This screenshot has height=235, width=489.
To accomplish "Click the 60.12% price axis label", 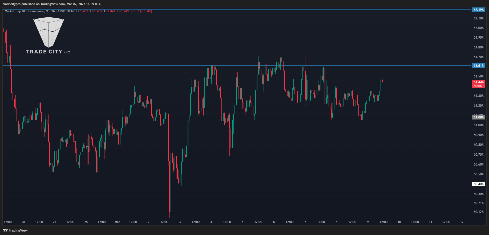I will point(478,212).
